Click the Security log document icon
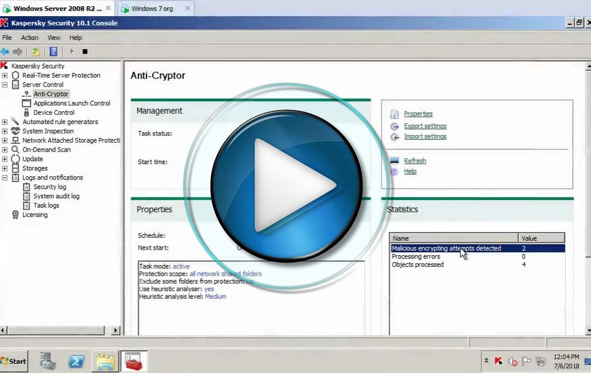 point(27,187)
